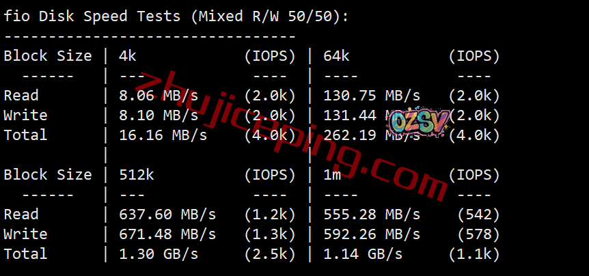
Task: Click the 1.14 GB/s 1m total value
Action: (x=363, y=254)
